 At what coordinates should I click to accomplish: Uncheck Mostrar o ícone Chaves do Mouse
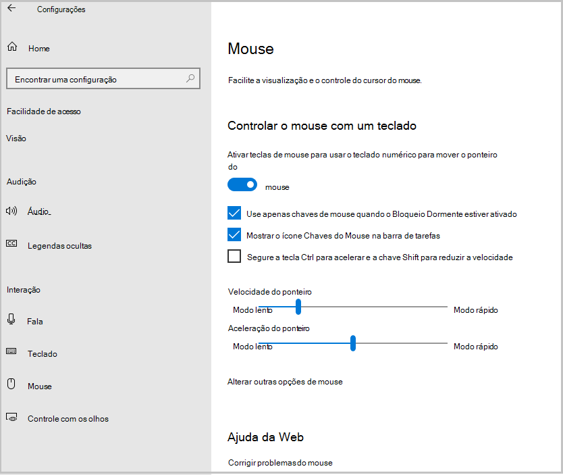[234, 234]
